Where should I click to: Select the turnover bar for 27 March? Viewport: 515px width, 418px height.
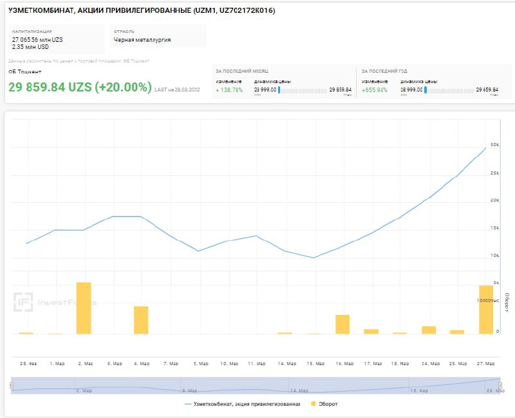tap(486, 309)
